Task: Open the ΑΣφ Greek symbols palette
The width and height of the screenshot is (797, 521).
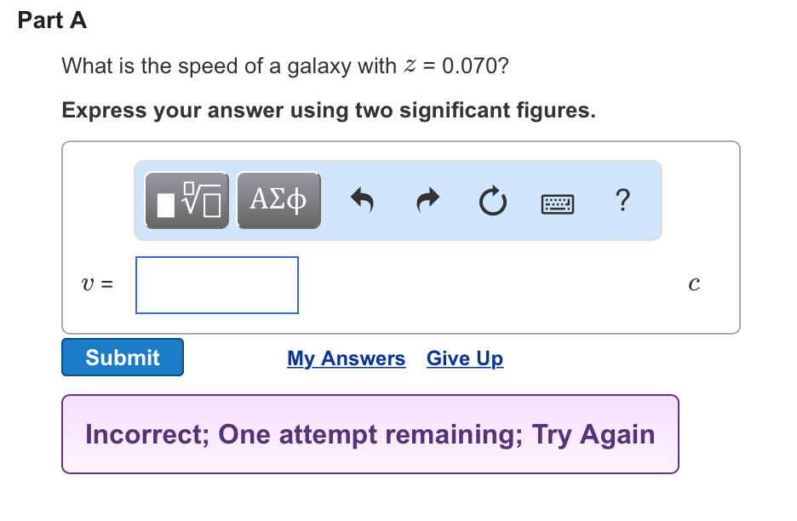Action: coord(278,200)
